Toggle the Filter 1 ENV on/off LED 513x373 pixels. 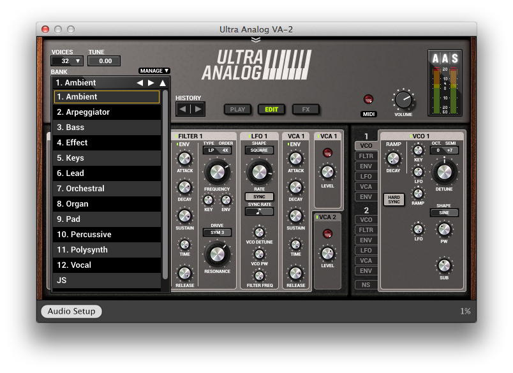(x=177, y=144)
